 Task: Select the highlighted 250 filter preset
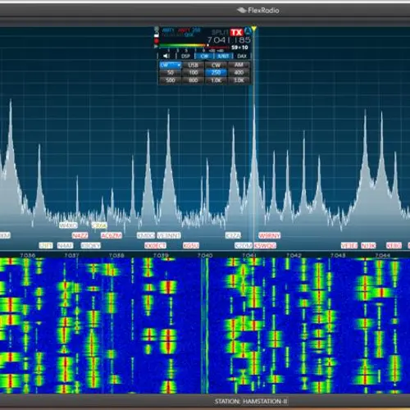coord(216,73)
